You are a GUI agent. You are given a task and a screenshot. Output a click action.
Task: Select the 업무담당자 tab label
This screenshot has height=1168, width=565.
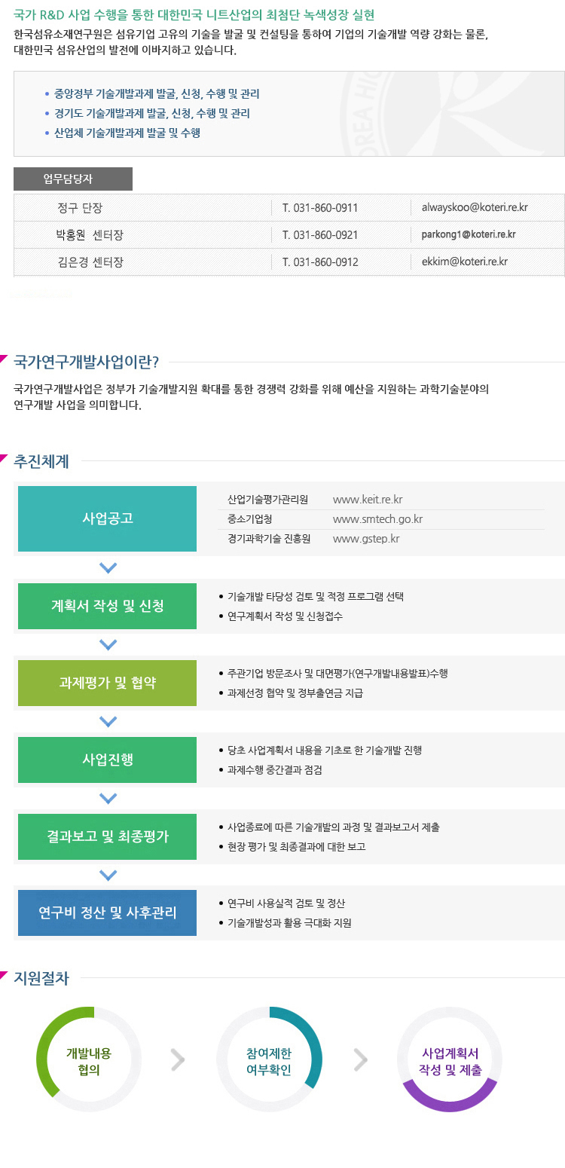pyautogui.click(x=73, y=179)
